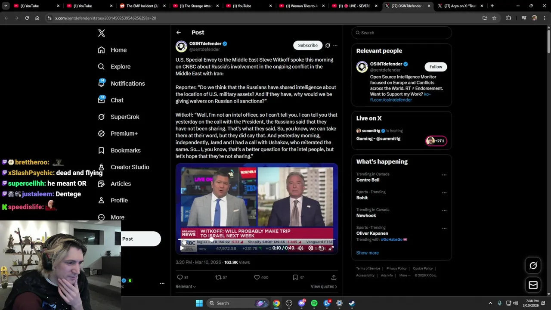Viewport: 551px width, 310px height.
Task: Share the post via the share icon
Action: pos(334,277)
